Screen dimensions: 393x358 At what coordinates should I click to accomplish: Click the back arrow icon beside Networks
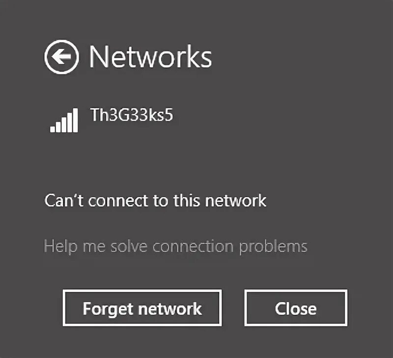tap(61, 57)
